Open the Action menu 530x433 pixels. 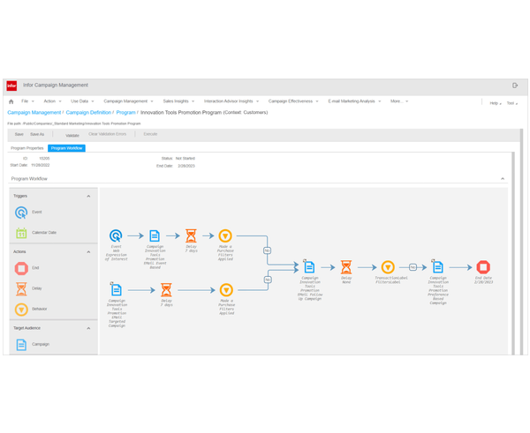pyautogui.click(x=52, y=101)
